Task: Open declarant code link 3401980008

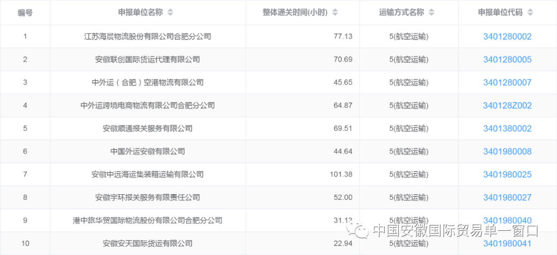Action: [507, 151]
